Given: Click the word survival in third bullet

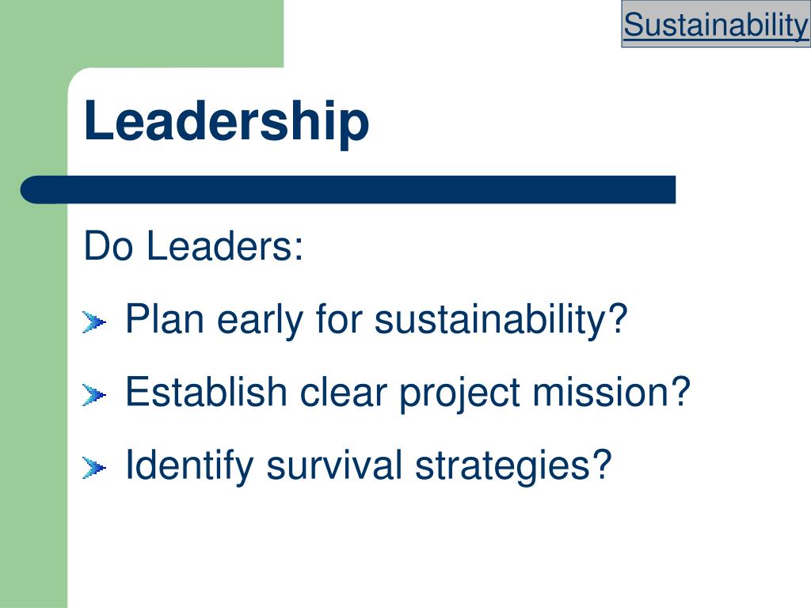Looking at the screenshot, I should coord(334,464).
